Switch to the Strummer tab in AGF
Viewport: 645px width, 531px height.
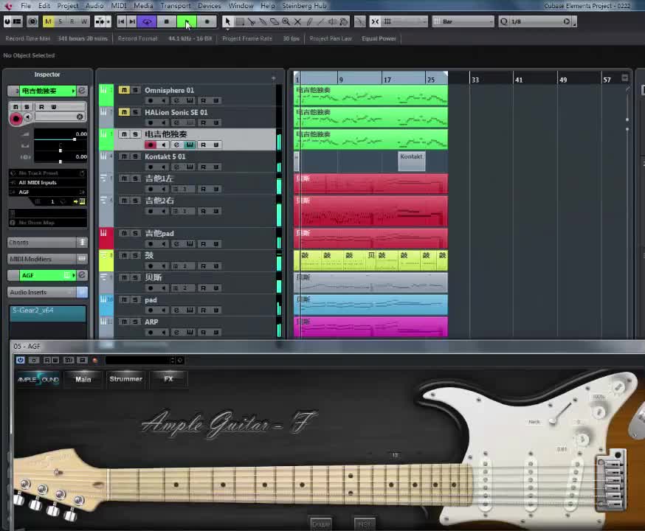pos(126,379)
